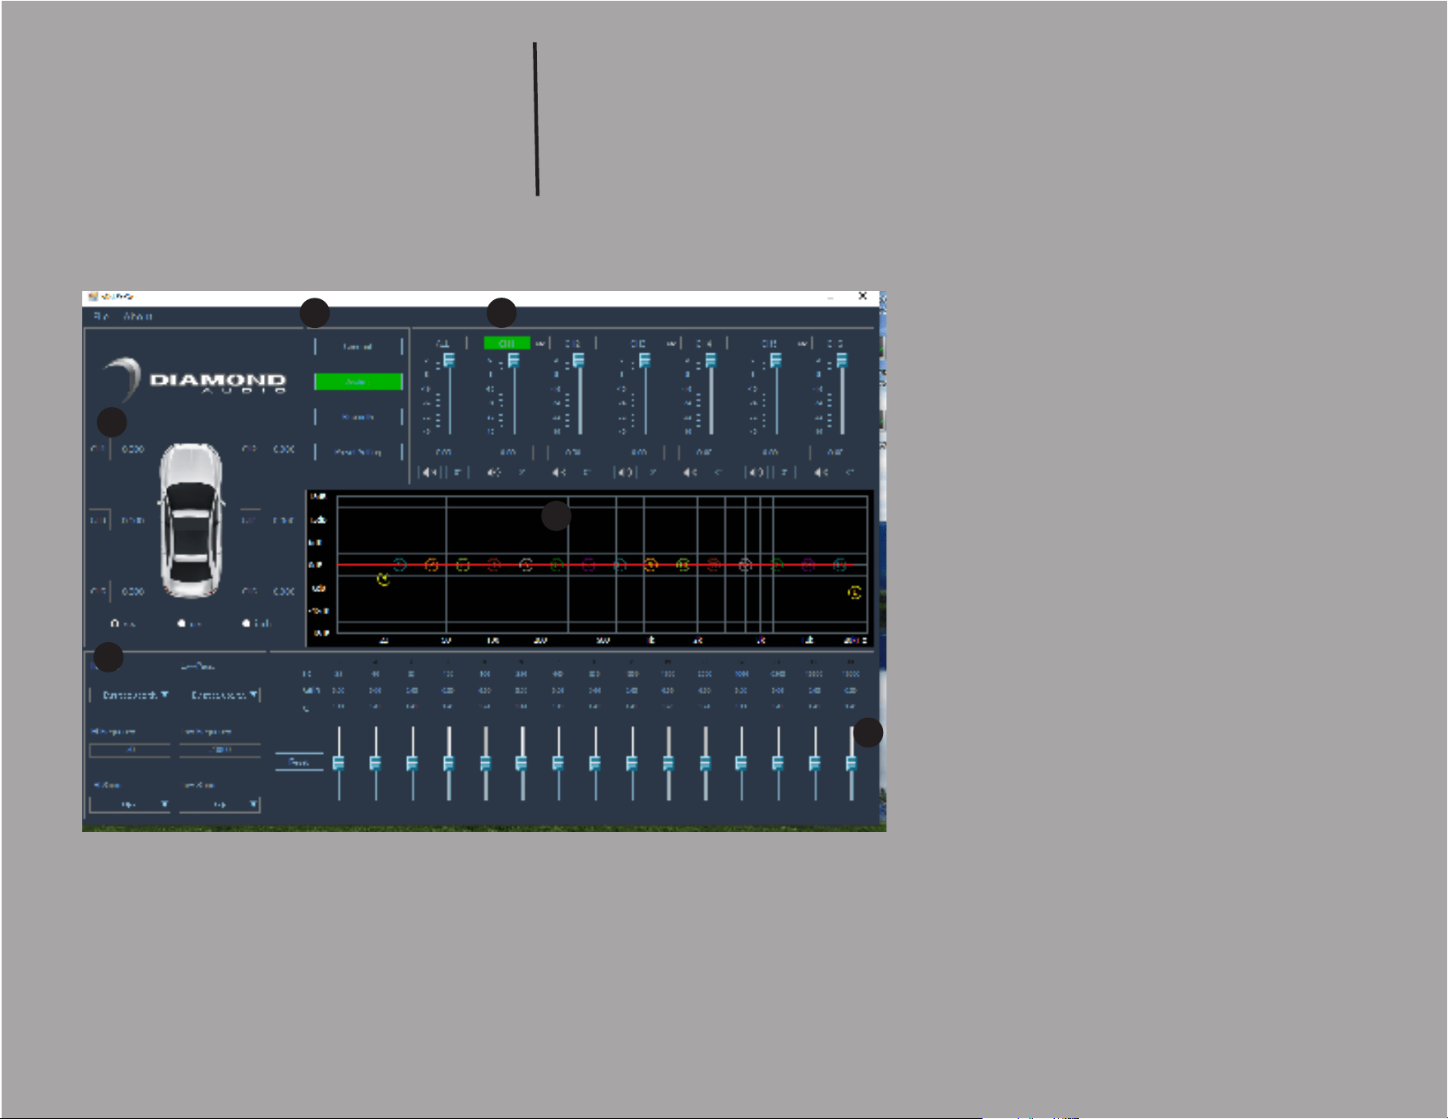Click the CH6 delay value beside the car
This screenshot has height=1119, width=1448.
tap(284, 591)
